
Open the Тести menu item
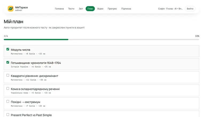click(71, 9)
